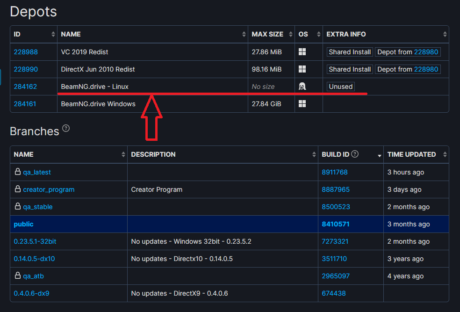The height and width of the screenshot is (312, 460).
Task: Click the Windows OS icon in BeamNG.drive Windows row
Action: pos(302,103)
